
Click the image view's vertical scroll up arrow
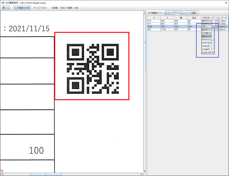(145, 12)
